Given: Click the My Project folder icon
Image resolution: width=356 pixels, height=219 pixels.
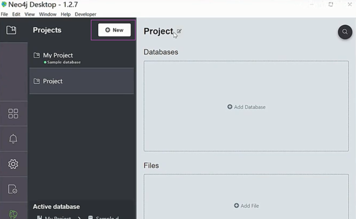Looking at the screenshot, I should pos(37,55).
